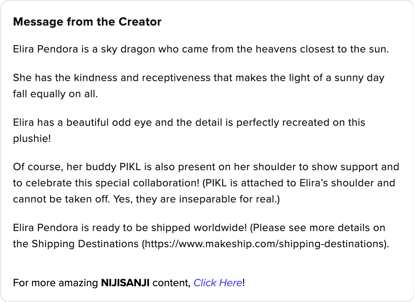The image size is (414, 302).
Task: Click the 'Please see more details on' text
Action: pyautogui.click(x=319, y=228)
